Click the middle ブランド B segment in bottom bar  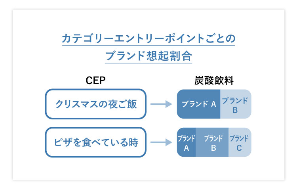coord(212,142)
